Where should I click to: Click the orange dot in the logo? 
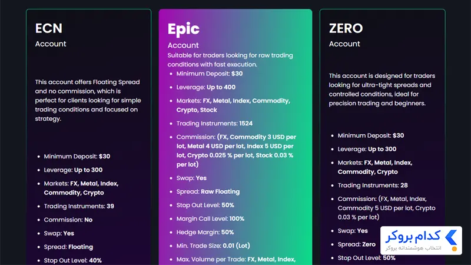click(455, 249)
